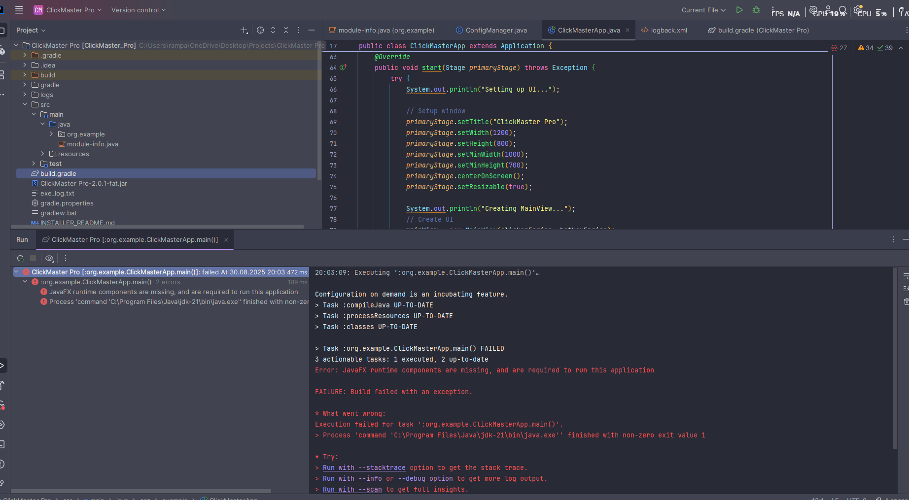
Task: Switch to logback.xml tab
Action: tap(664, 30)
